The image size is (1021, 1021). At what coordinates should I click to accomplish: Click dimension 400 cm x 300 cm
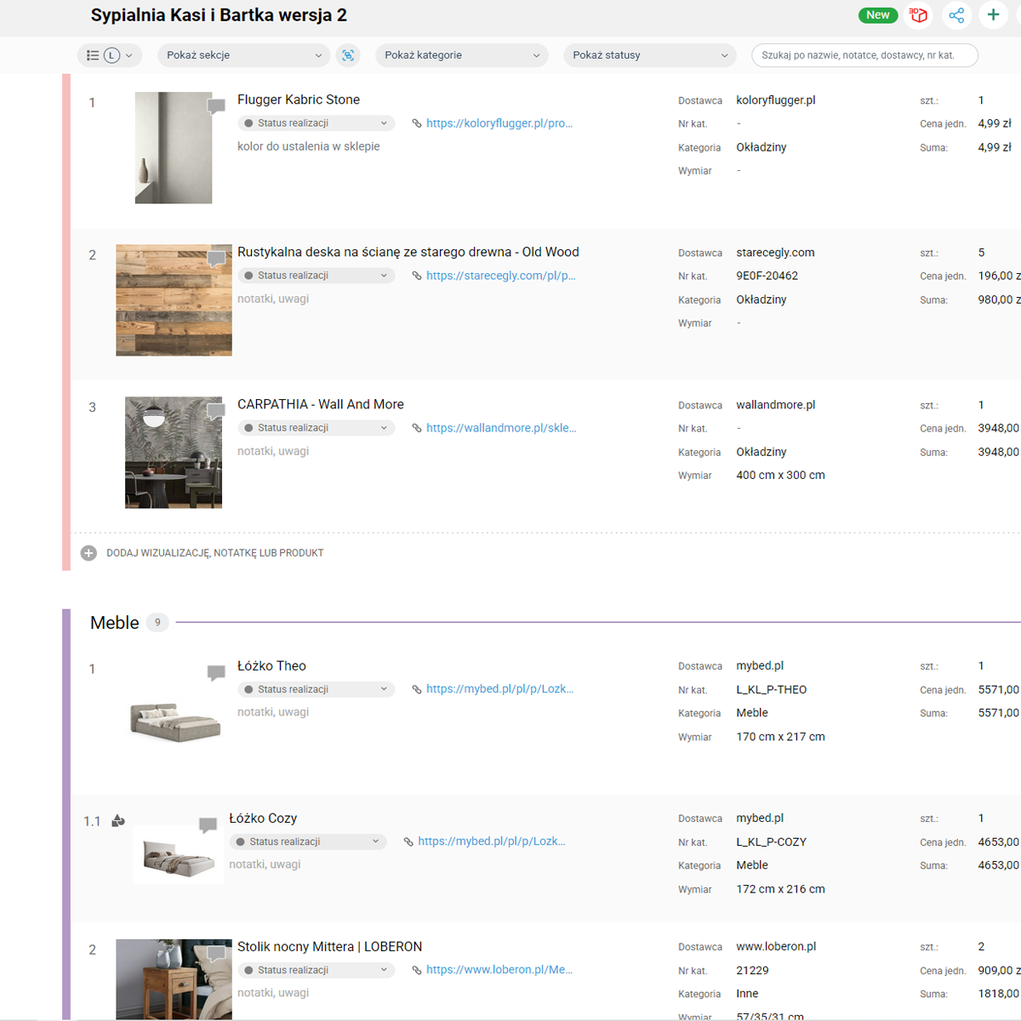click(x=780, y=476)
